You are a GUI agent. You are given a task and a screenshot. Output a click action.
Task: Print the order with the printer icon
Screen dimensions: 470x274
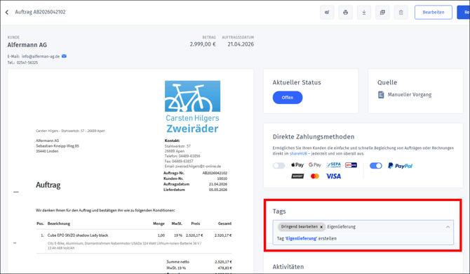pos(346,13)
